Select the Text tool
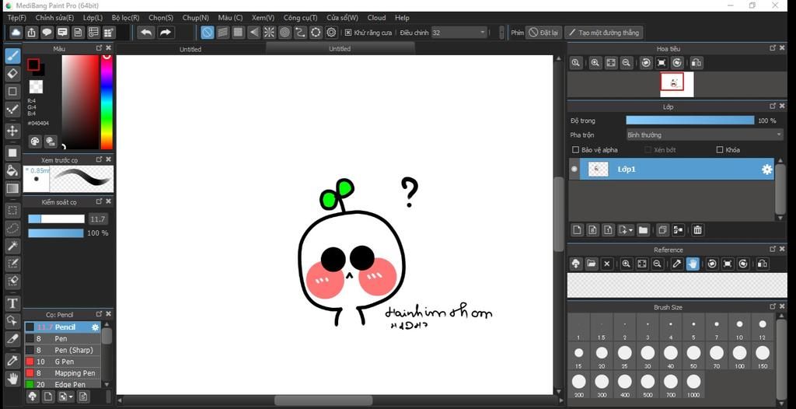This screenshot has height=409, width=796. (x=12, y=303)
